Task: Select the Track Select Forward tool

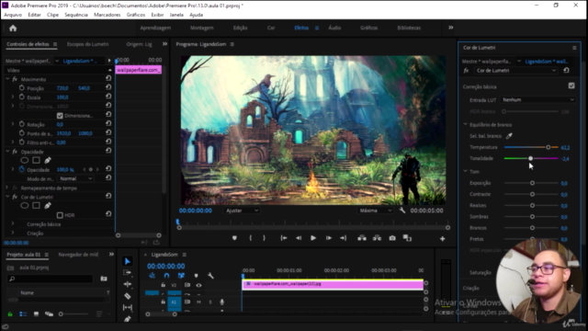Action: 128,272
